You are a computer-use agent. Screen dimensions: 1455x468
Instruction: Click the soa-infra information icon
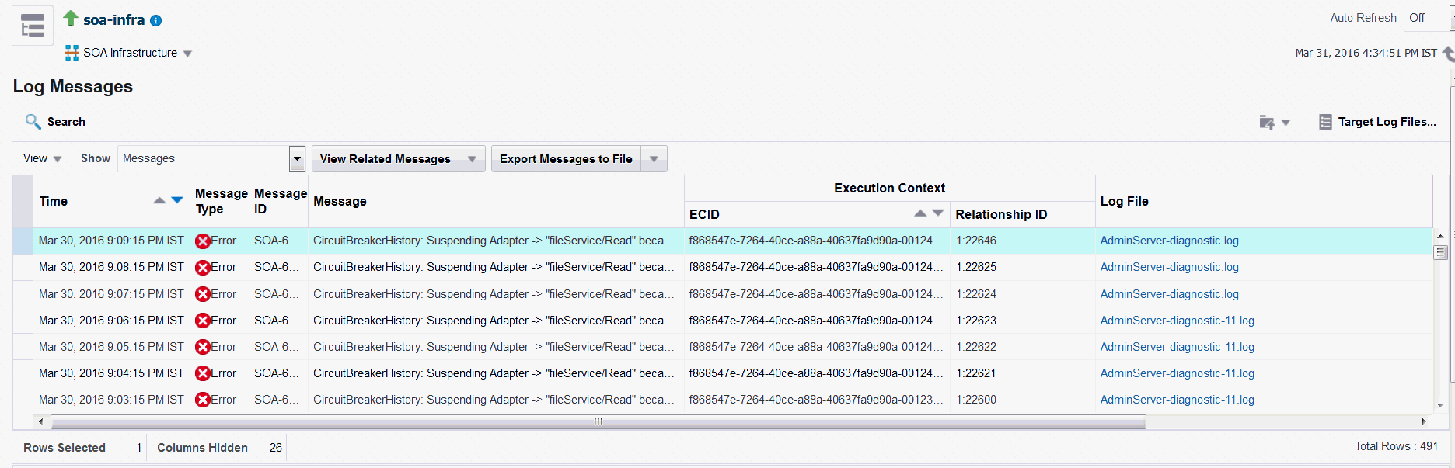pyautogui.click(x=155, y=21)
